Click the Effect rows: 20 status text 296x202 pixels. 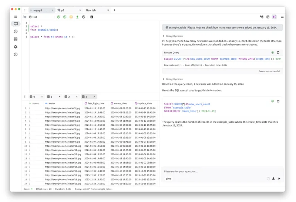tap(44, 189)
